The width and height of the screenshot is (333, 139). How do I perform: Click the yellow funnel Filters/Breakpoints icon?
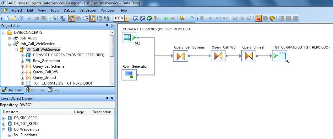pos(272,18)
